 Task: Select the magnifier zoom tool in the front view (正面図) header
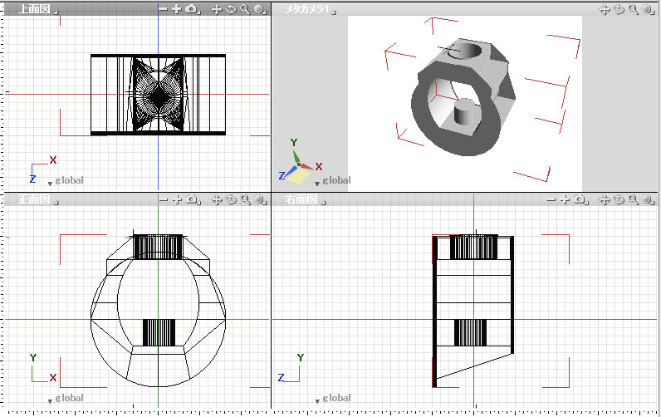tap(244, 200)
